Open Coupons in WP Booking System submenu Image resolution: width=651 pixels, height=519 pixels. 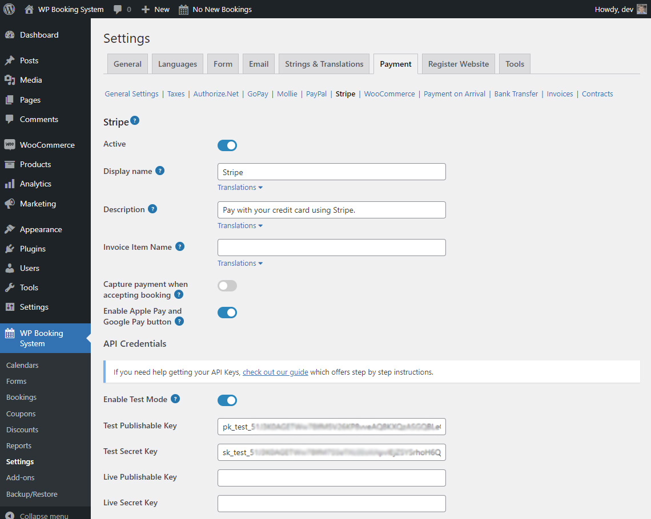(x=21, y=413)
